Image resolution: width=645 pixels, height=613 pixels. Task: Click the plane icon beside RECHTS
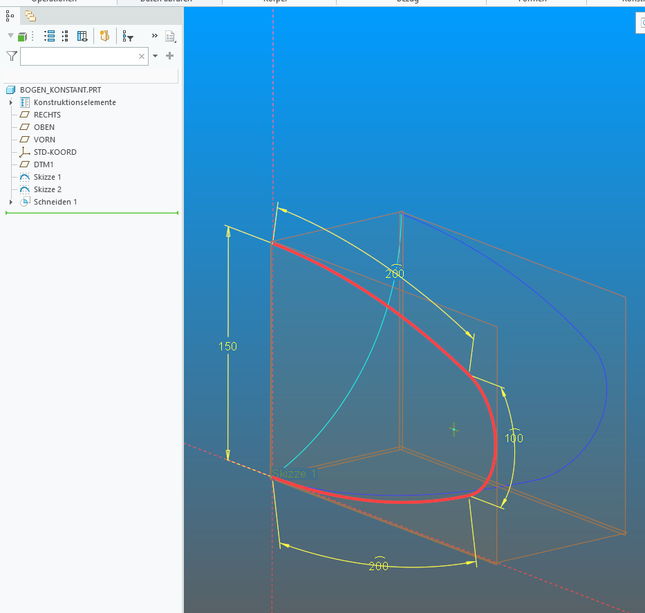click(x=25, y=115)
